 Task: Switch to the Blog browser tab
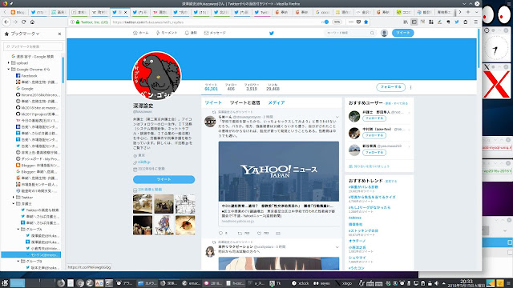pyautogui.click(x=18, y=12)
